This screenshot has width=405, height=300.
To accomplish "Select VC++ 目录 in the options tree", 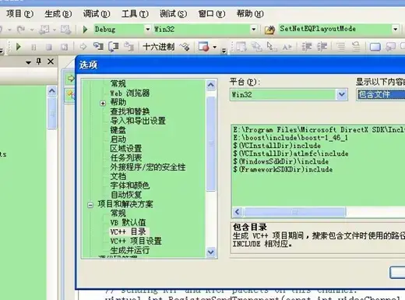I will [x=129, y=231].
